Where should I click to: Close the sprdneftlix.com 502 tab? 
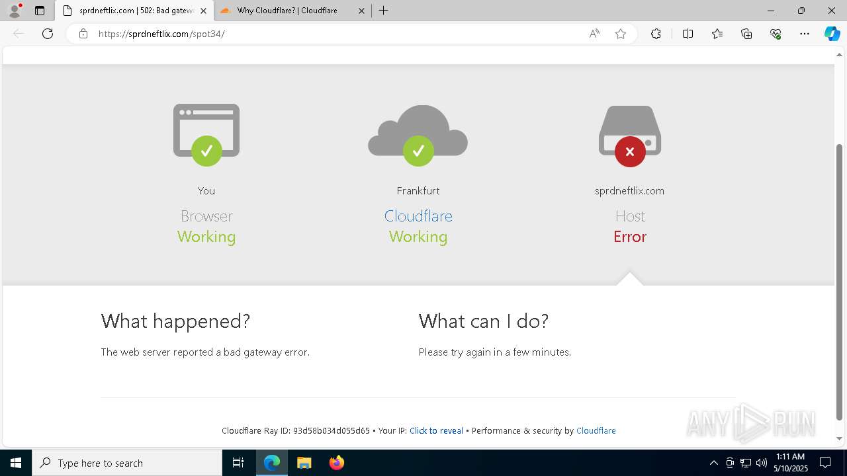[203, 11]
